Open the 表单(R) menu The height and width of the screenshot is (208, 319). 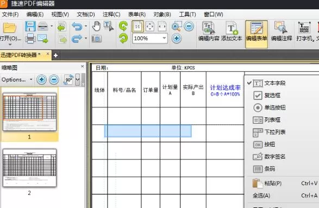coord(137,15)
